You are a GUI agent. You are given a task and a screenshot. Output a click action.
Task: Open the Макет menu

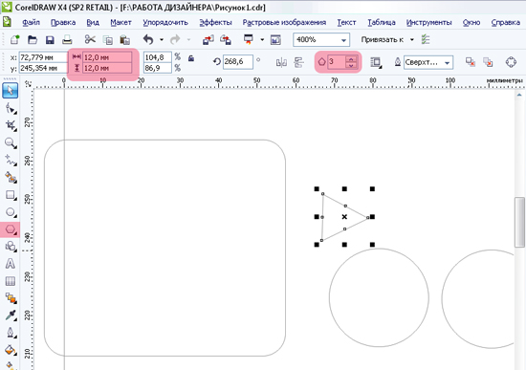121,23
